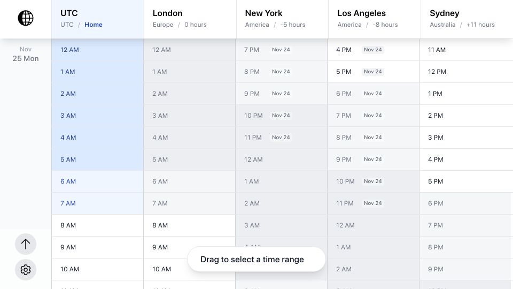
Task: Select the 11 PM Nov 24 New York cell
Action: 282,138
